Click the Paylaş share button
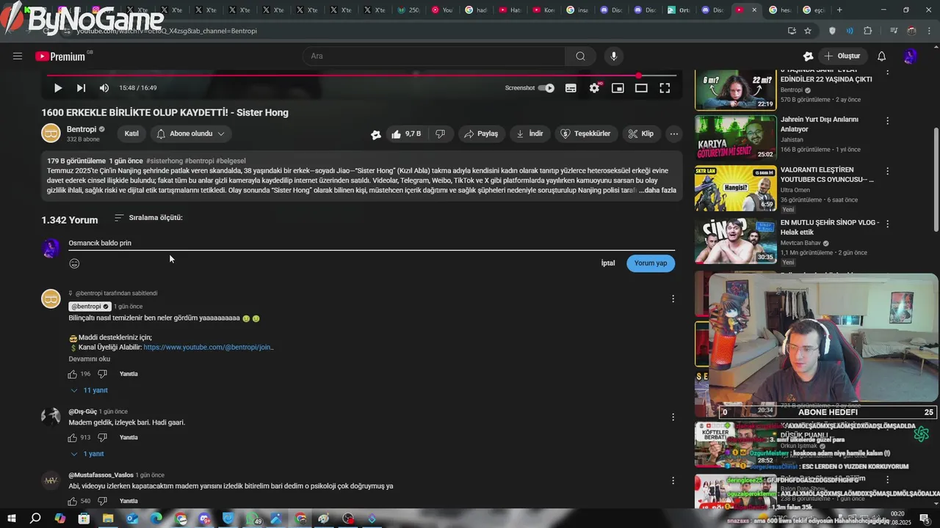This screenshot has height=528, width=940. click(x=481, y=133)
